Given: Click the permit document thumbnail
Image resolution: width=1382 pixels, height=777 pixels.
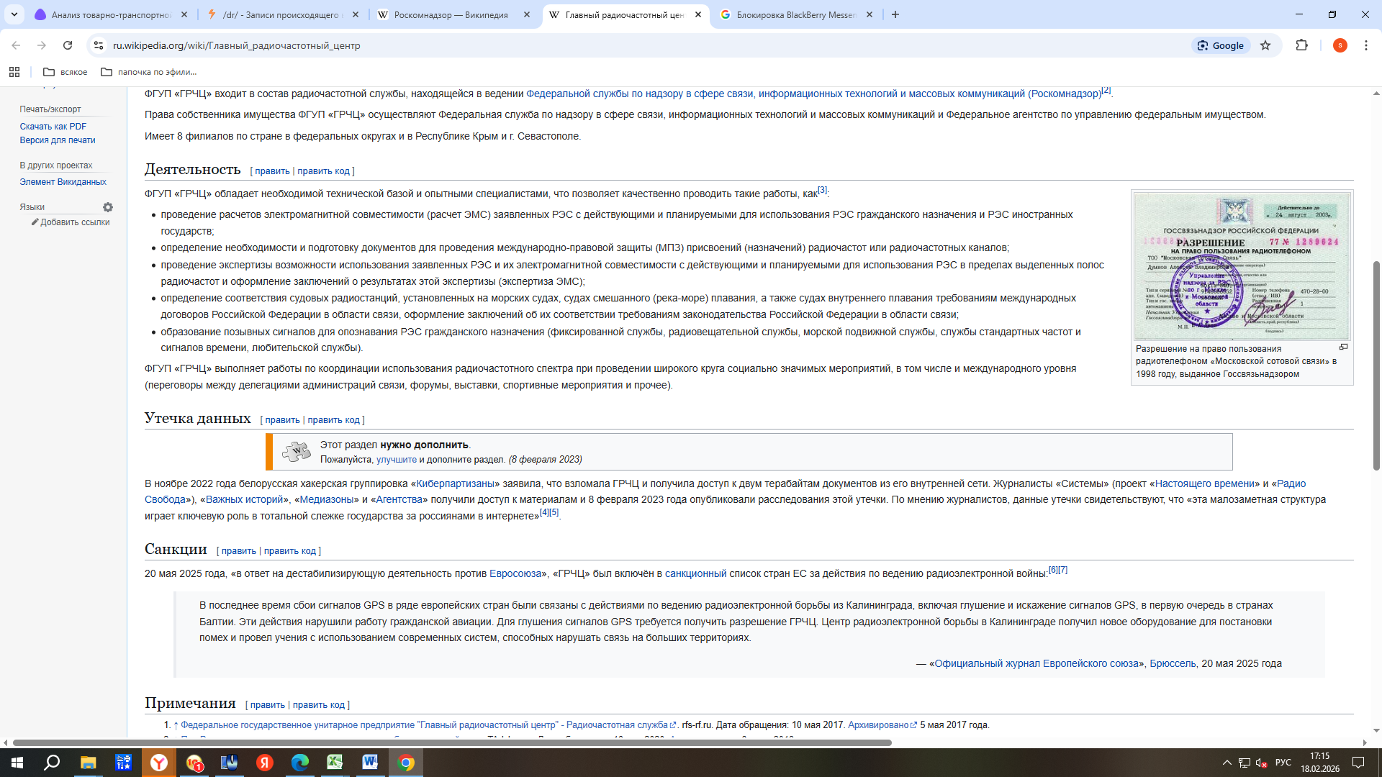Looking at the screenshot, I should click(x=1242, y=266).
